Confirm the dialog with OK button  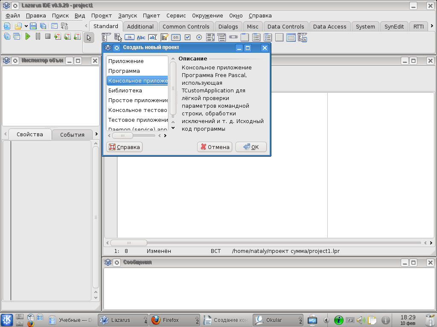(x=251, y=147)
